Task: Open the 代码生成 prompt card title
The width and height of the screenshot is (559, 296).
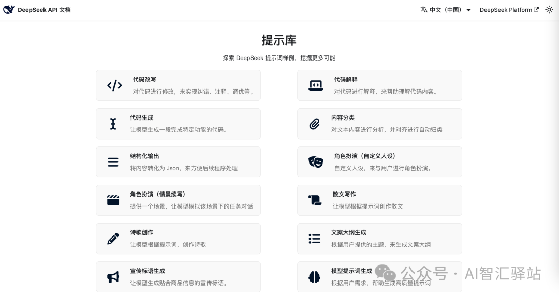Action: 141,117
